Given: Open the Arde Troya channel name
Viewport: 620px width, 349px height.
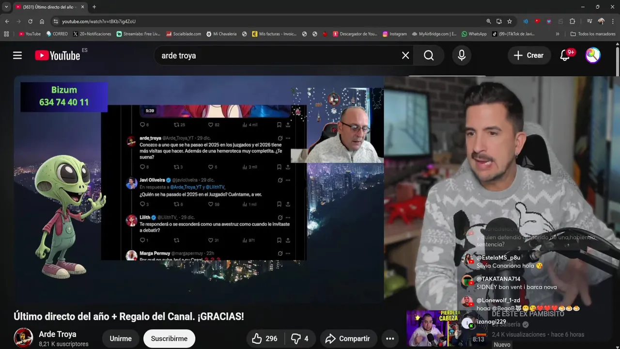Looking at the screenshot, I should (x=57, y=334).
